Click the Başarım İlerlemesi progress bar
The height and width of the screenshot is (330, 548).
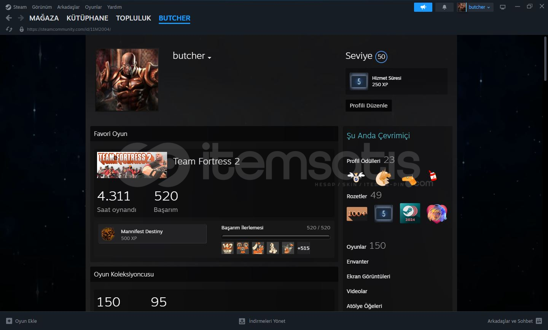coord(276,237)
